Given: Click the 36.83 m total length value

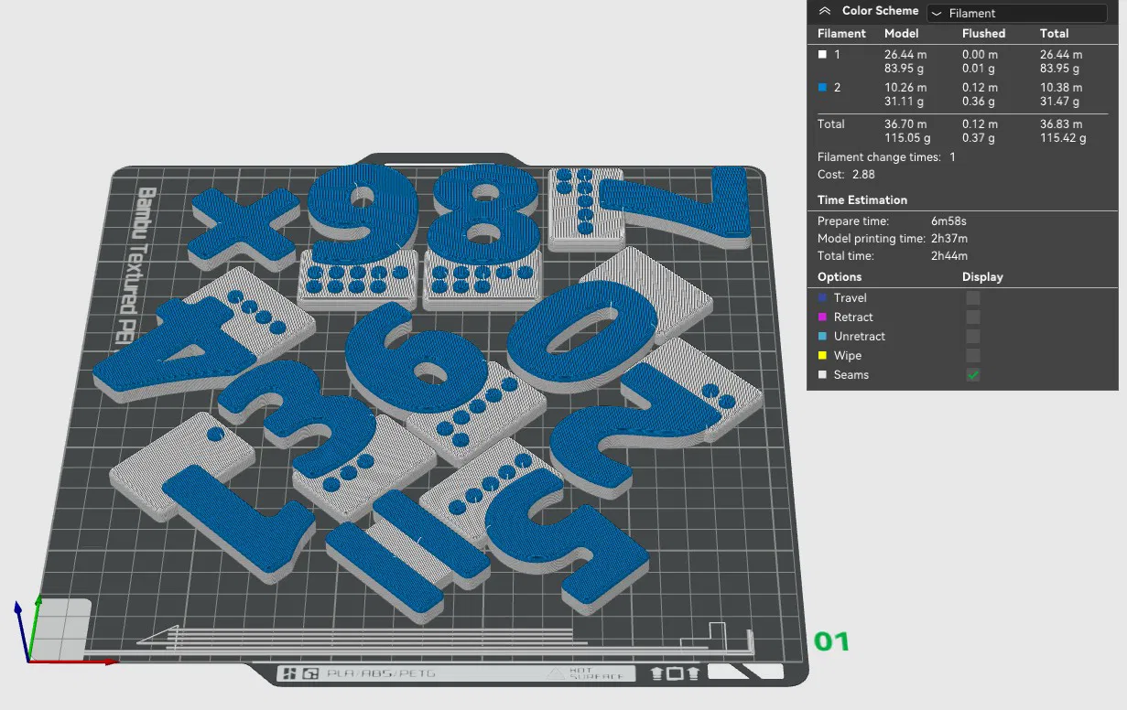Looking at the screenshot, I should pyautogui.click(x=1060, y=124).
